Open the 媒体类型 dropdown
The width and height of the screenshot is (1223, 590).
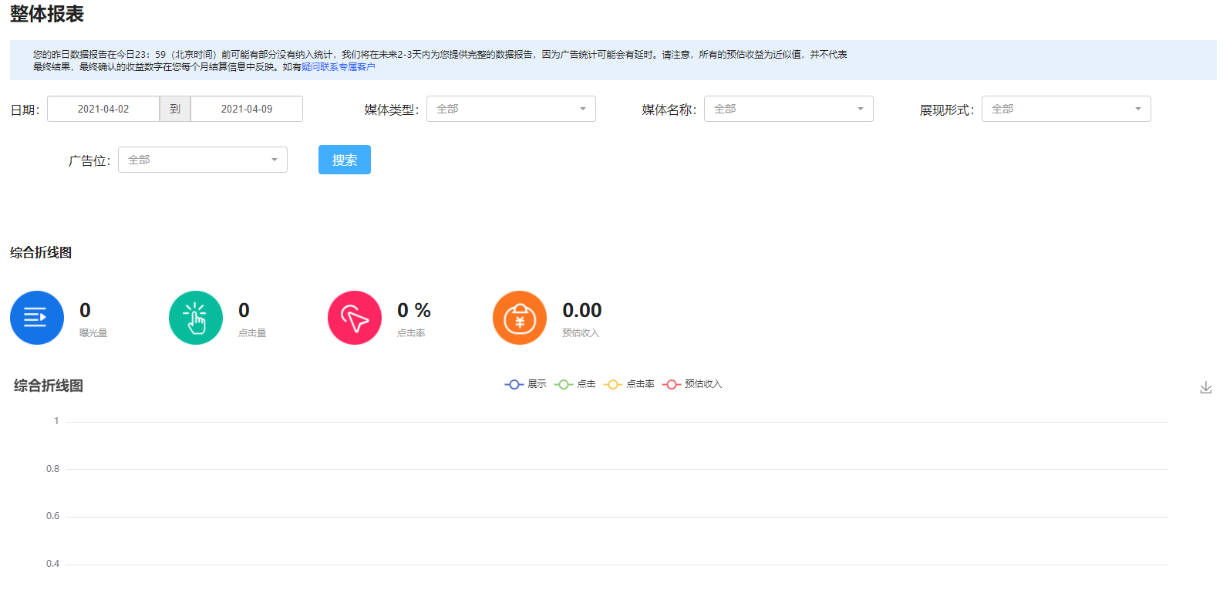click(x=510, y=109)
